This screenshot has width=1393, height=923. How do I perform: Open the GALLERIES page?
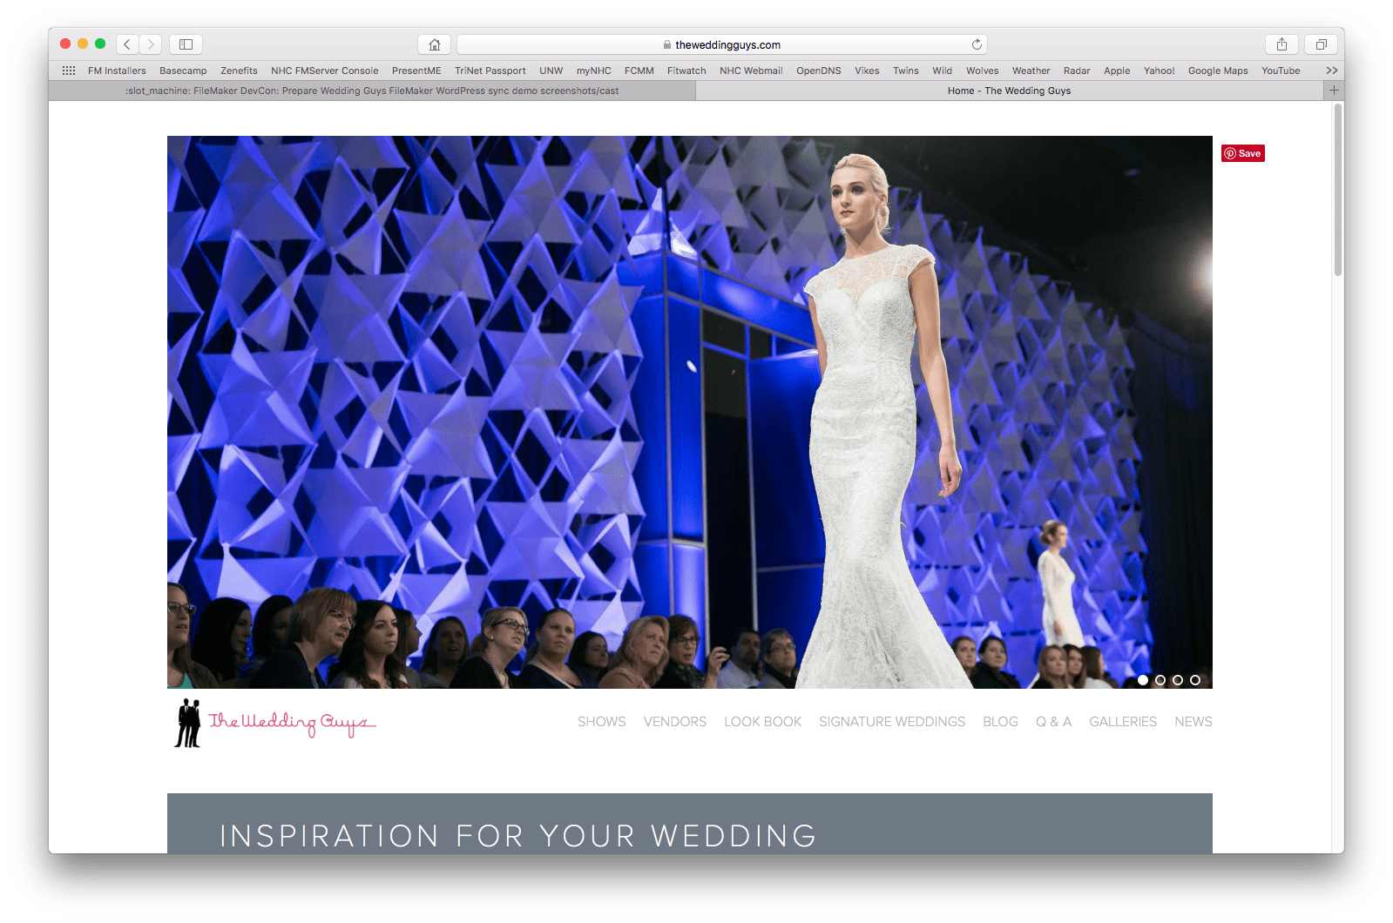pos(1123,722)
